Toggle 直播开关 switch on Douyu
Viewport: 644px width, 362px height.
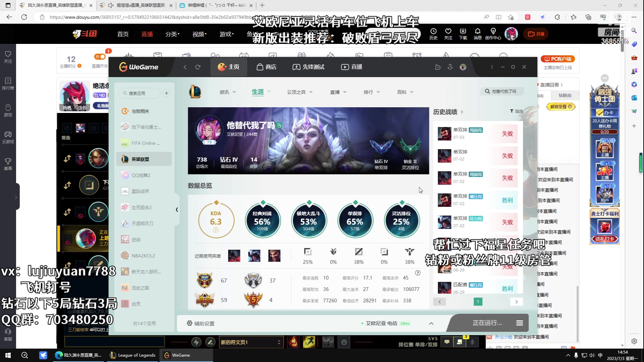pyautogui.click(x=100, y=57)
